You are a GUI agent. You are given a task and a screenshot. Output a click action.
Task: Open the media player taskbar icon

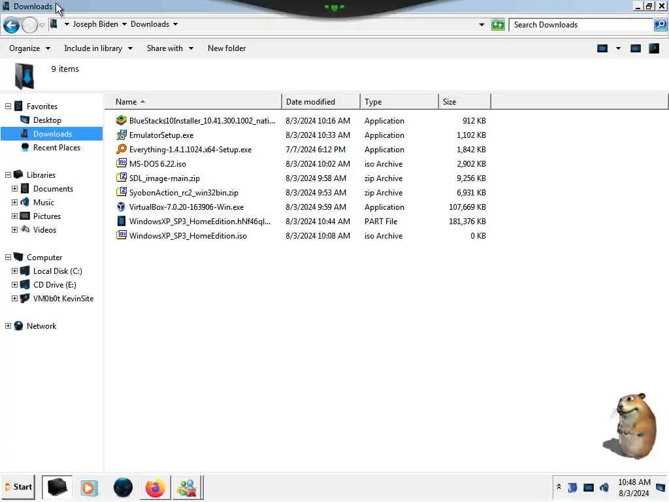89,487
